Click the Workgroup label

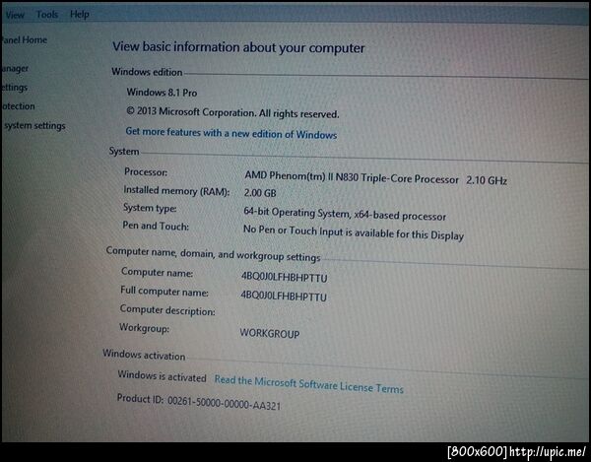(144, 328)
